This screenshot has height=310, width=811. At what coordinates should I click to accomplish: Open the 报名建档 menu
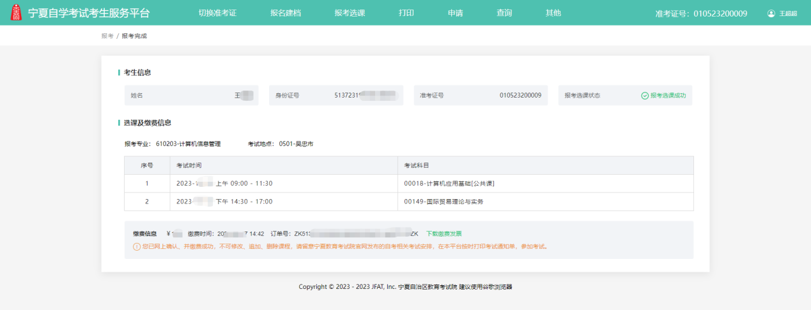point(286,13)
